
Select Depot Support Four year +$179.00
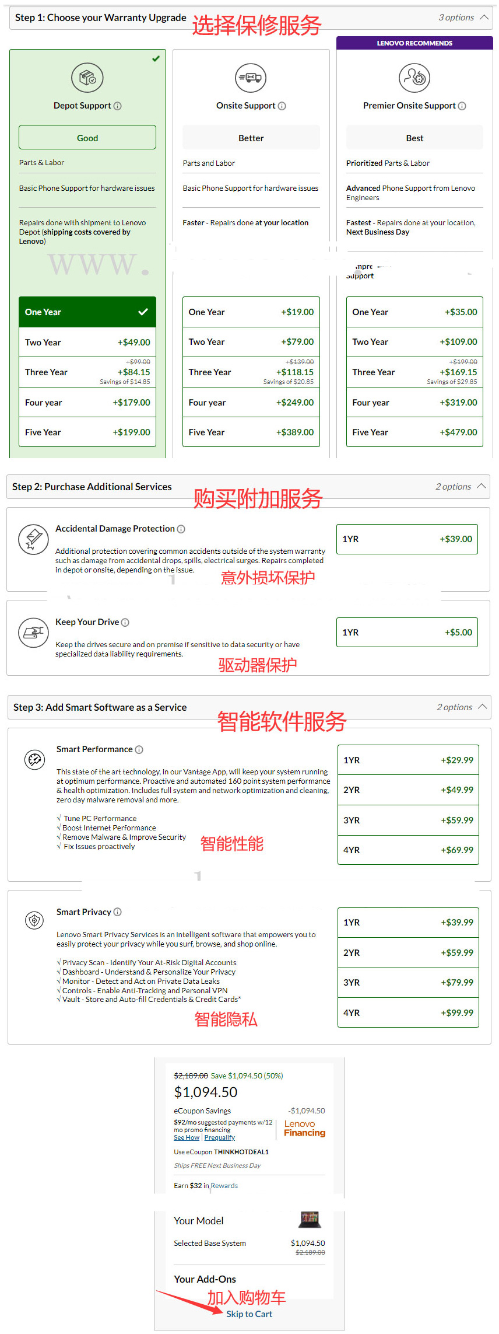pos(87,403)
